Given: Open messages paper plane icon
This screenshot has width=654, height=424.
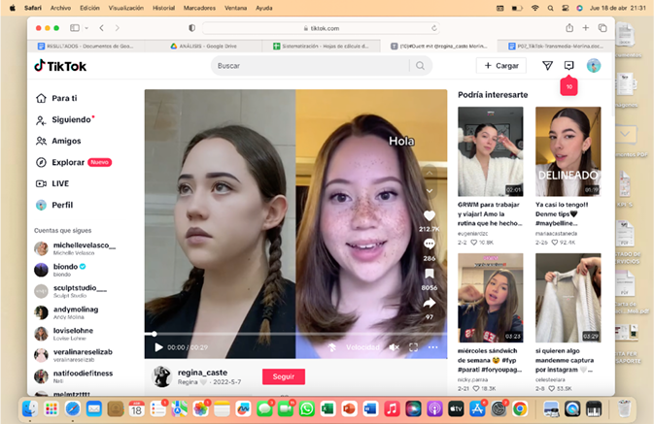Looking at the screenshot, I should tap(547, 66).
